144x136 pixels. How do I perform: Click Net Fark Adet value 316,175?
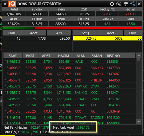pyautogui.click(x=84, y=127)
